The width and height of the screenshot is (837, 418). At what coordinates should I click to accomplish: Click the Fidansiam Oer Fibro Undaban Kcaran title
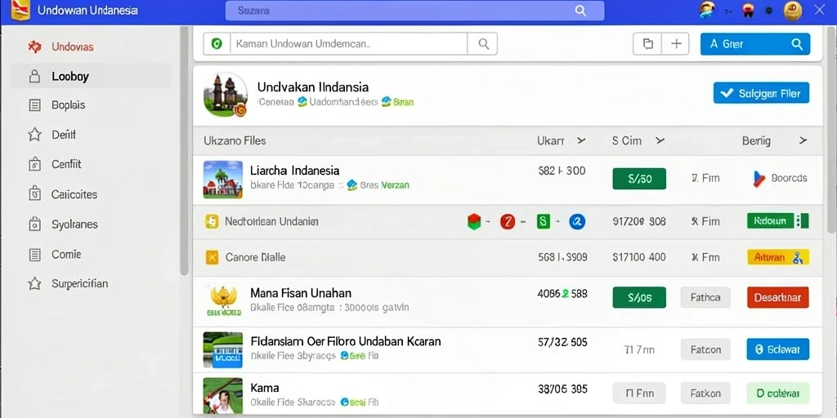click(x=346, y=341)
